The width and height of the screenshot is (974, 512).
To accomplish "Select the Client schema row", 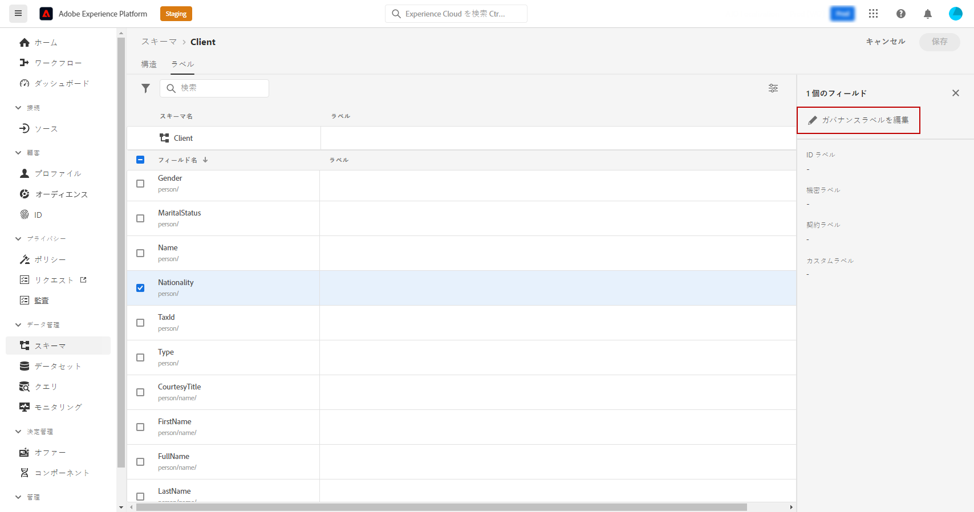I will click(461, 138).
